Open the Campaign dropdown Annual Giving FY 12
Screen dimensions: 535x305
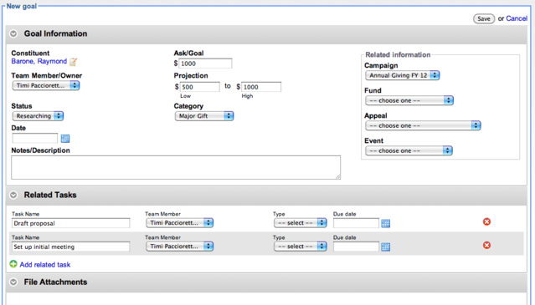[402, 75]
